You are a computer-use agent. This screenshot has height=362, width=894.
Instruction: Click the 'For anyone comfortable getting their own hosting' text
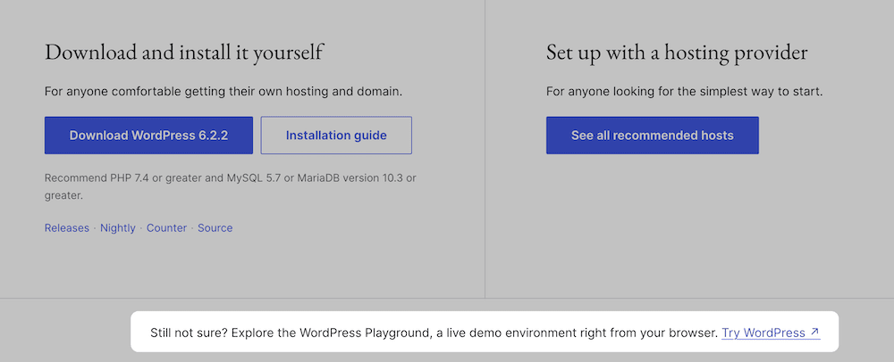pyautogui.click(x=223, y=92)
